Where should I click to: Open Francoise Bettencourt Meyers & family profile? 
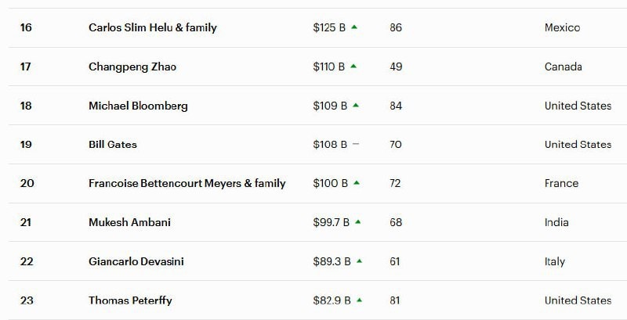click(187, 183)
